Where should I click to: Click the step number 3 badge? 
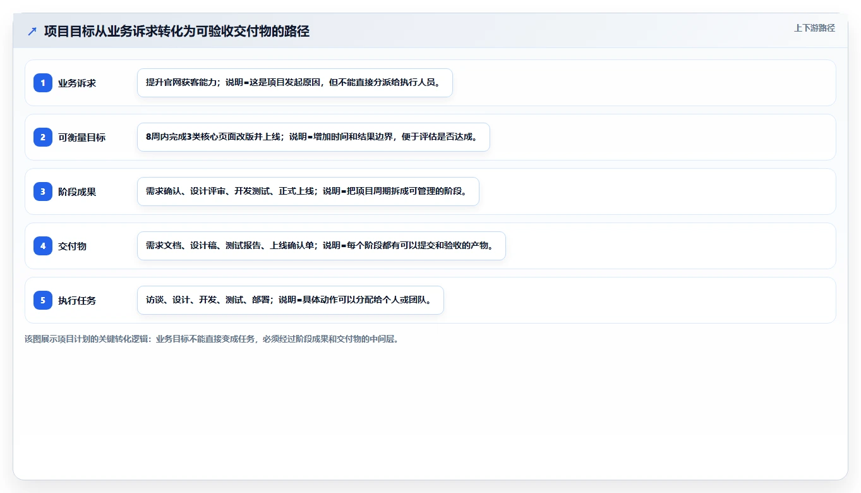point(43,192)
